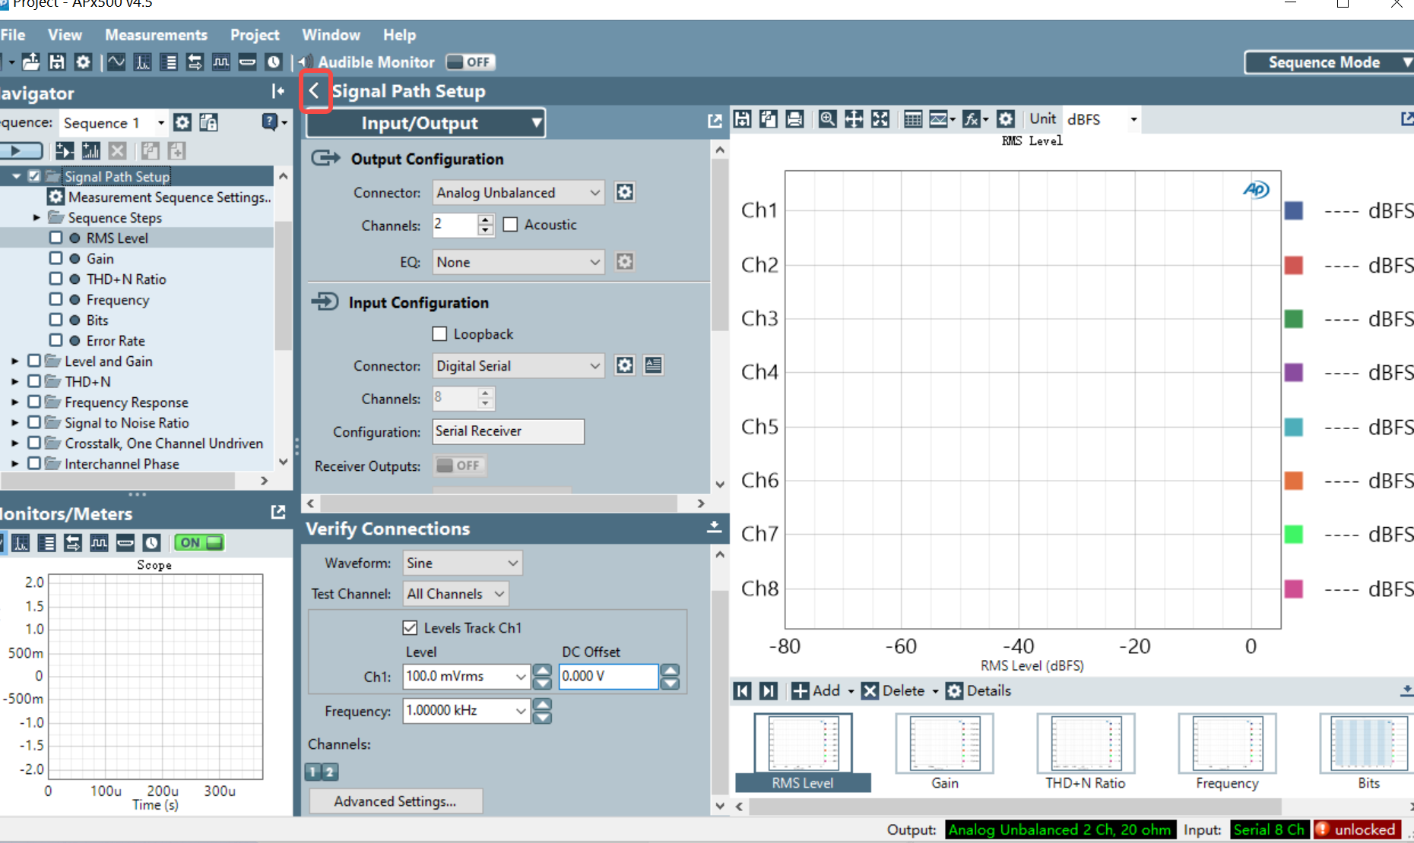1414x843 pixels.
Task: Open Input Connector settings gear
Action: tap(625, 365)
